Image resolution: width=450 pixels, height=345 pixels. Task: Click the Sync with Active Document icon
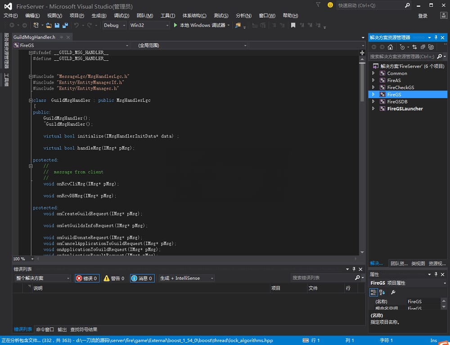(414, 47)
